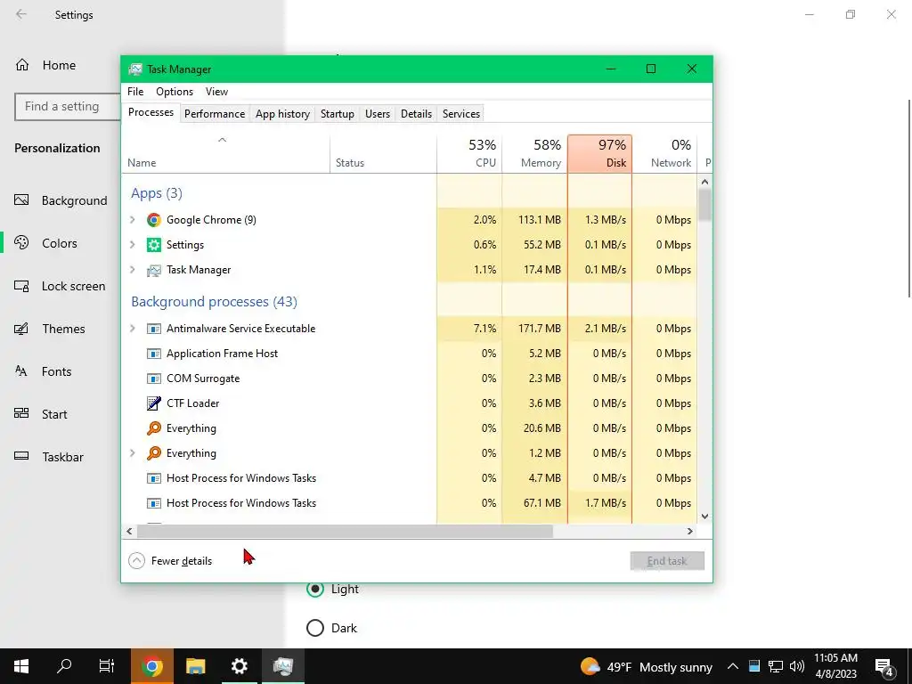Open the notification center icon
This screenshot has height=684, width=912.
click(x=884, y=666)
